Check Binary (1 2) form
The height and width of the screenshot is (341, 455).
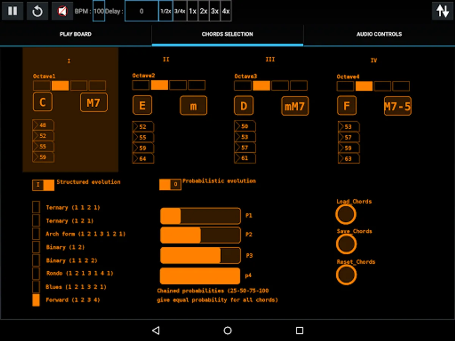[x=36, y=247]
